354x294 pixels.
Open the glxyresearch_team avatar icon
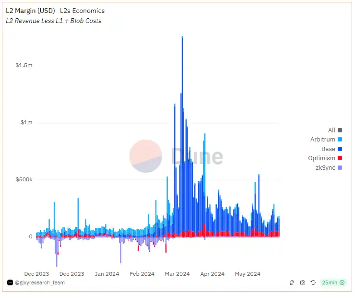[x=10, y=283]
